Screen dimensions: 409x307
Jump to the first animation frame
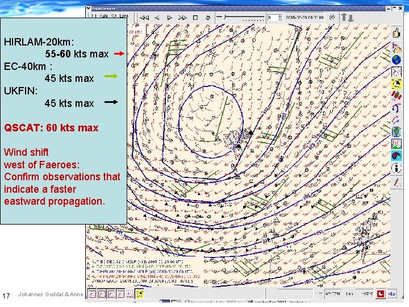tap(144, 18)
